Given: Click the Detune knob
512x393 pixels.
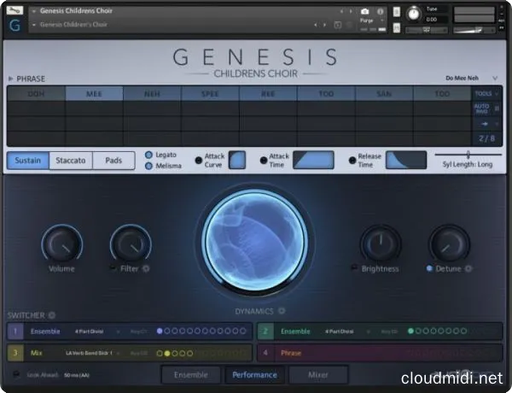Looking at the screenshot, I should coord(450,243).
